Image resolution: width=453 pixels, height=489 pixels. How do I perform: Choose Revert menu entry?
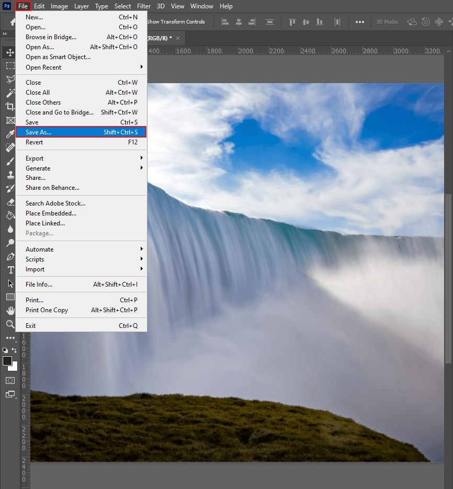81,142
